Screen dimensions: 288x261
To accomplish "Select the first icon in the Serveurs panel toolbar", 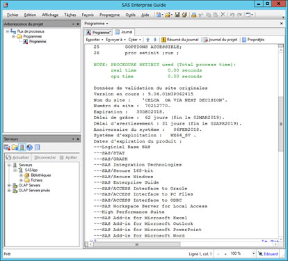I will coord(7,148).
